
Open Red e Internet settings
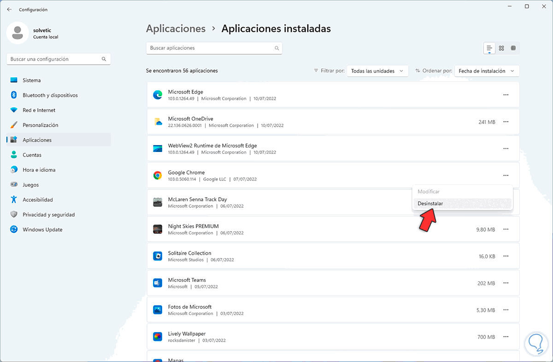59,110
